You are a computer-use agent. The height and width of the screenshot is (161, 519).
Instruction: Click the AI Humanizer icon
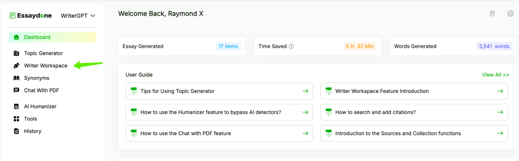17,107
